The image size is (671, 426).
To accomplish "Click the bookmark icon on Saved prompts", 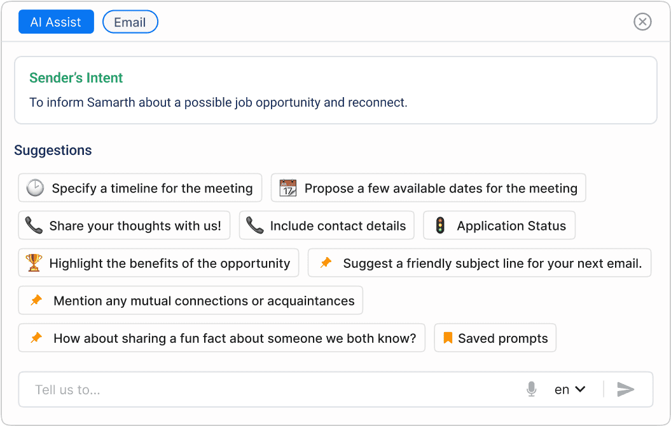I will (448, 338).
